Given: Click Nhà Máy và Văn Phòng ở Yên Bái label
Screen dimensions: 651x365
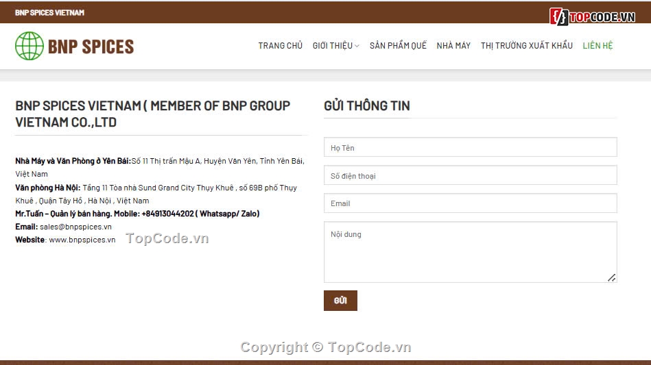Looking at the screenshot, I should (73, 161).
